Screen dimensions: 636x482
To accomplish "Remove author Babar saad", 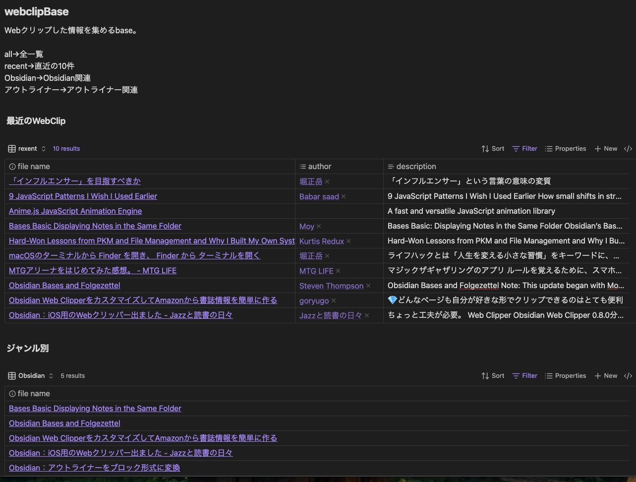I will point(344,196).
